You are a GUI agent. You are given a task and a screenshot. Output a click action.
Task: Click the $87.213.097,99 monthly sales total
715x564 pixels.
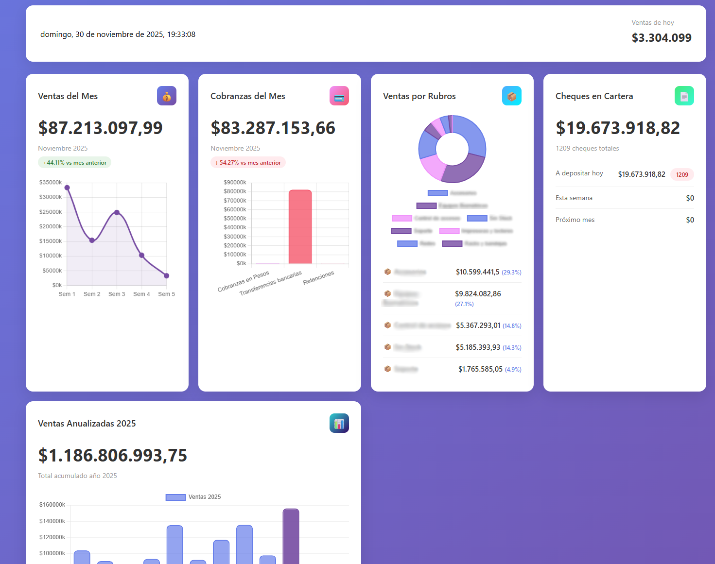pyautogui.click(x=101, y=128)
